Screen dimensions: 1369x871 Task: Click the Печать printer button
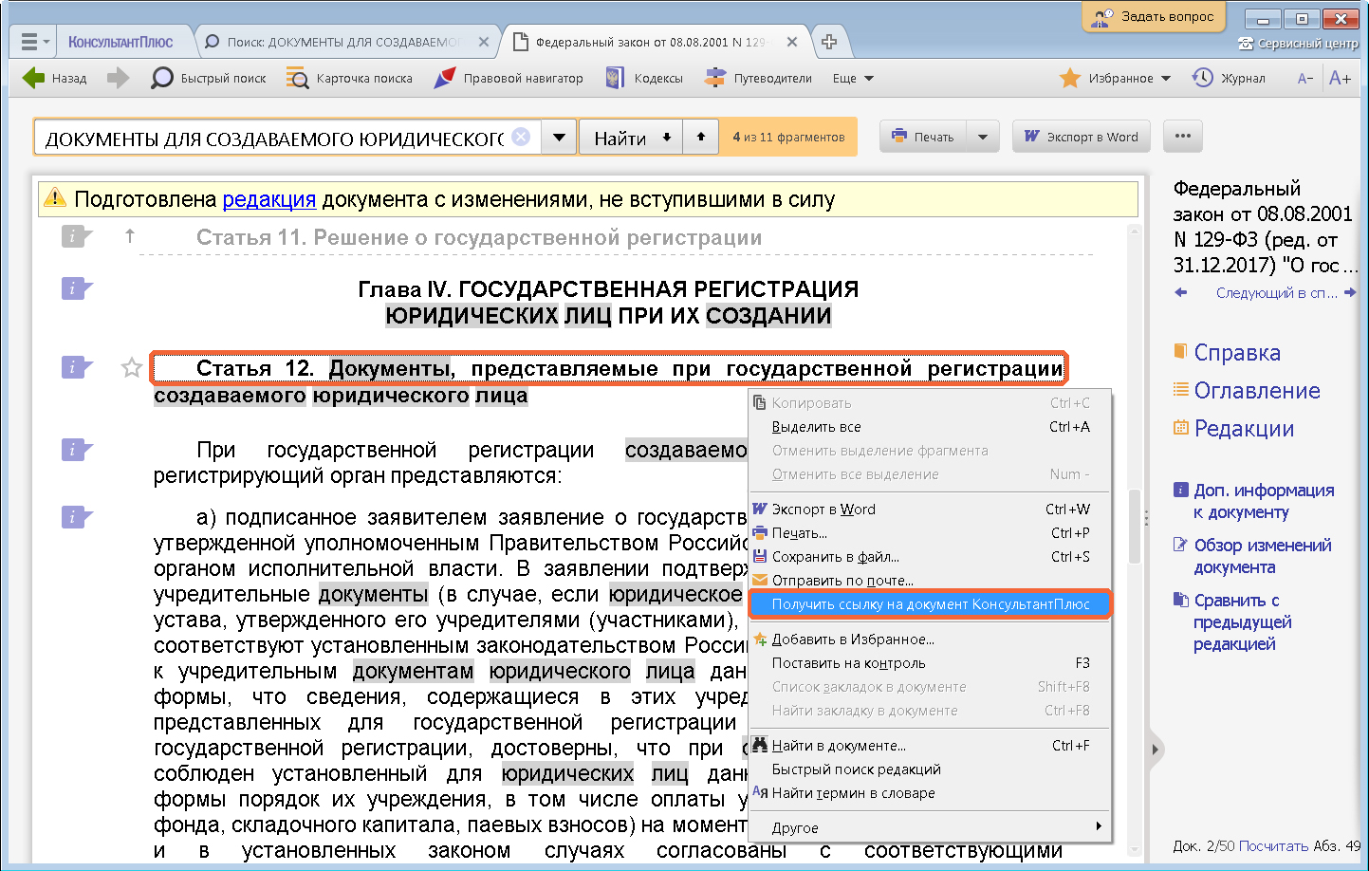923,137
